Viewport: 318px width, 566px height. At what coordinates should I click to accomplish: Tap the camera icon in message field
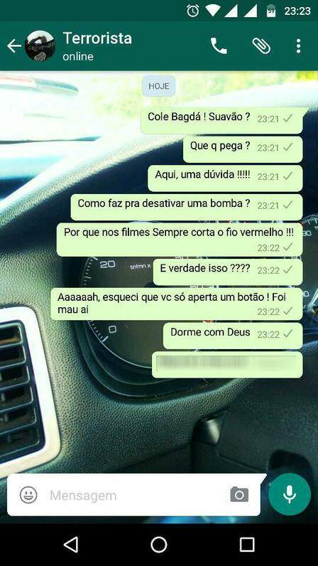(239, 494)
